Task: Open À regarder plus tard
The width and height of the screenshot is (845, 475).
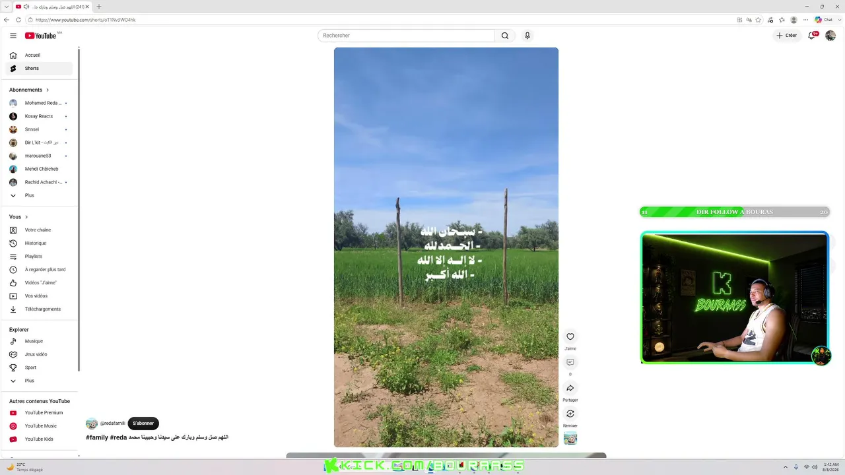Action: click(39, 270)
